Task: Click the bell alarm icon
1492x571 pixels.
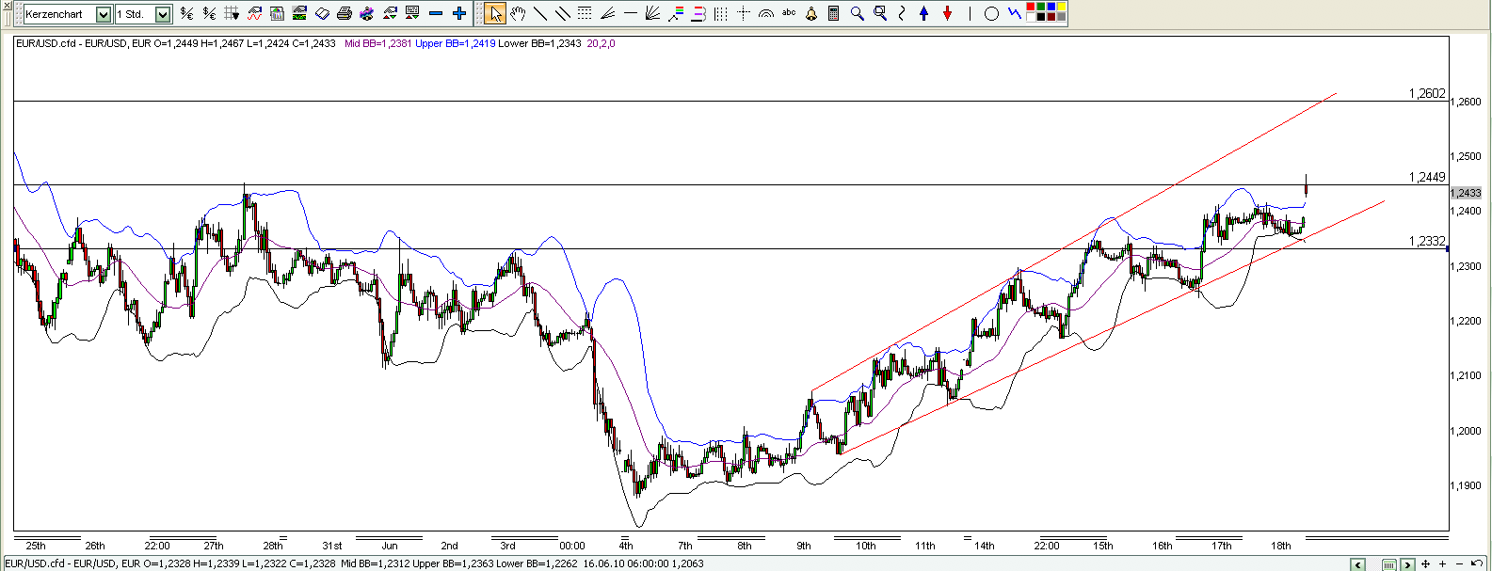Action: tap(811, 14)
